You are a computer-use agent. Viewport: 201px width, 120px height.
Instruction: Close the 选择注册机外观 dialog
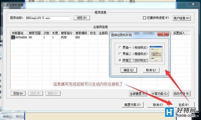(x=163, y=34)
